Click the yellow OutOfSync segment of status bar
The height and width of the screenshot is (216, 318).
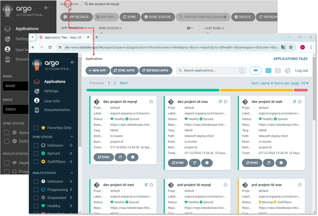pyautogui.click(x=256, y=90)
